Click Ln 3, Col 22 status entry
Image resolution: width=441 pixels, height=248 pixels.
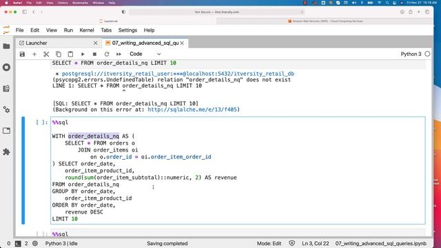tap(316, 243)
